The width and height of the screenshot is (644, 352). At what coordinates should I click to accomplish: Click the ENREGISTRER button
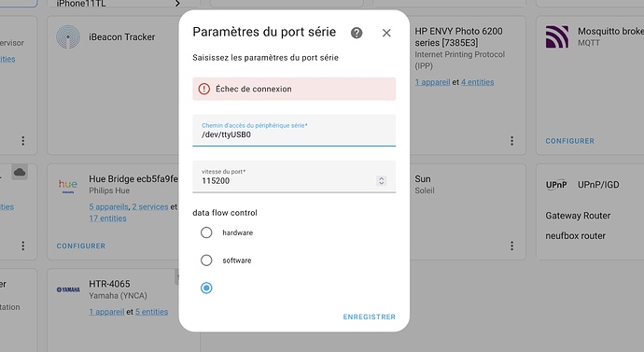pyautogui.click(x=370, y=317)
